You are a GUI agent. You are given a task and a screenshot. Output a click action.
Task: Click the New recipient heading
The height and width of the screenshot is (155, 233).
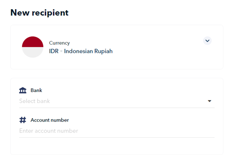(x=39, y=13)
